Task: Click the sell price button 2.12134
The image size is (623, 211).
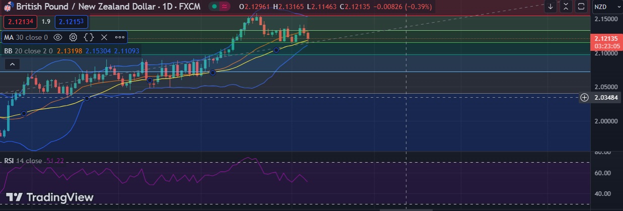Action: (x=21, y=22)
